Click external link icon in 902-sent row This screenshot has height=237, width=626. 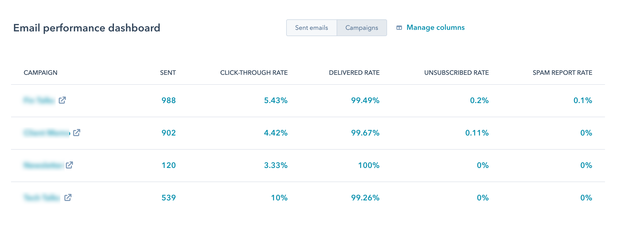point(77,133)
